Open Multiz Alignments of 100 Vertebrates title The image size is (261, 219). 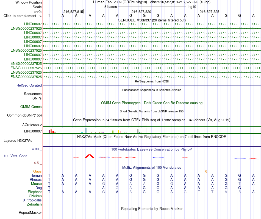point(152,168)
